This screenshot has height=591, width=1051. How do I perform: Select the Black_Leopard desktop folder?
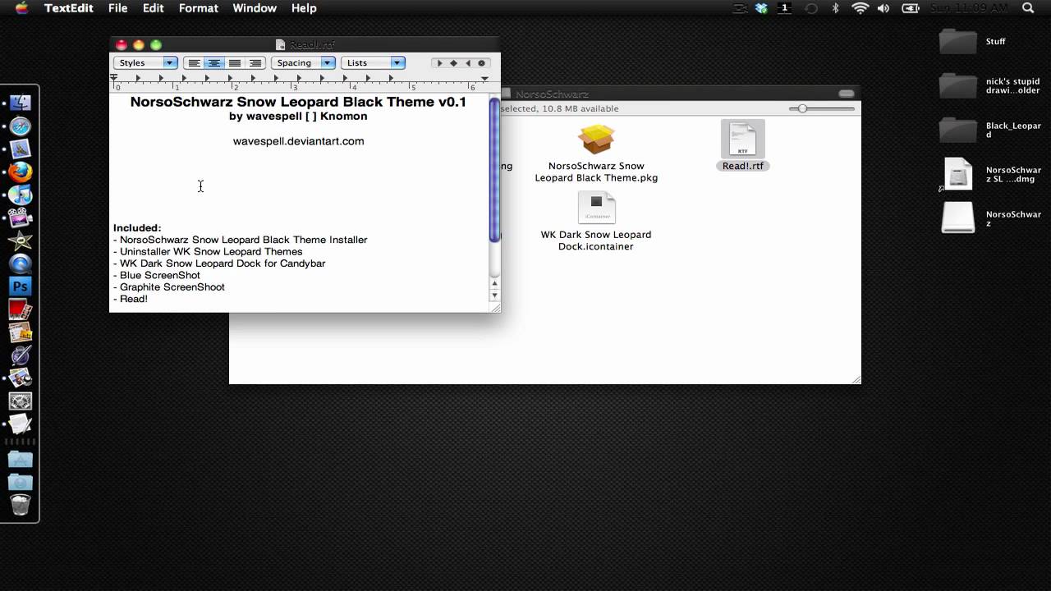coord(990,130)
